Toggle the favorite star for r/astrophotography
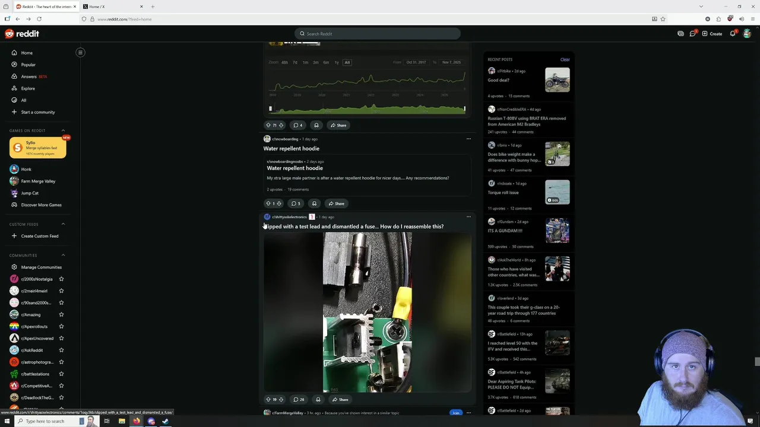The width and height of the screenshot is (760, 427). pos(61,362)
